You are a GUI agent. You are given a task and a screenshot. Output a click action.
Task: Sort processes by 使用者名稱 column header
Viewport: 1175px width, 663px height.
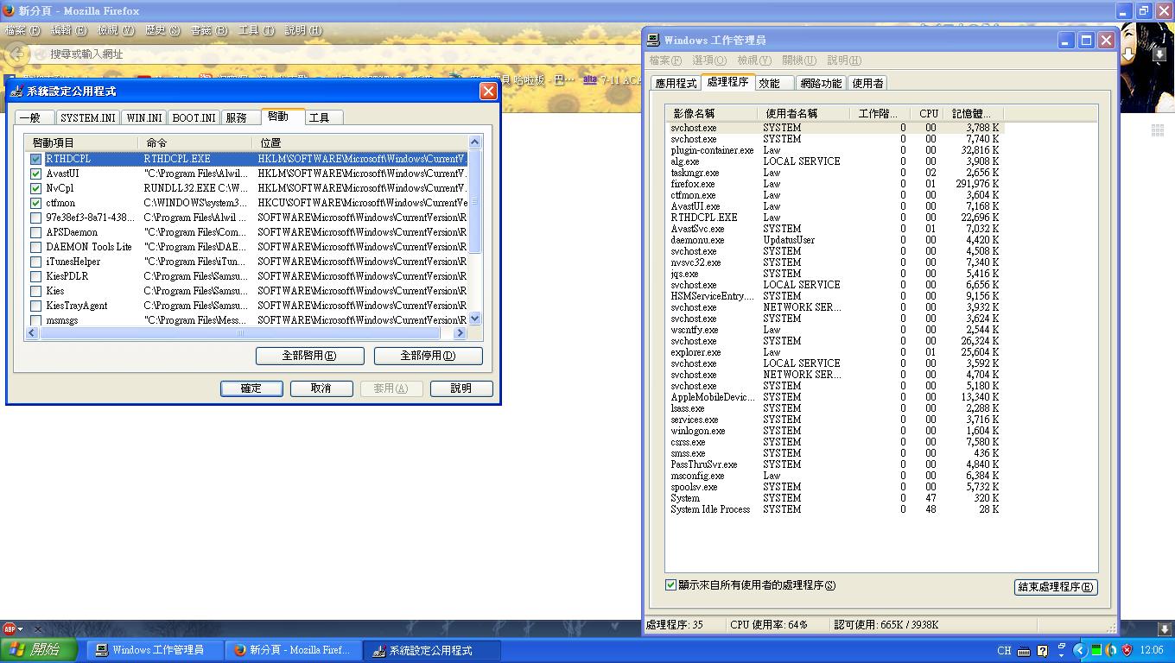pos(804,113)
